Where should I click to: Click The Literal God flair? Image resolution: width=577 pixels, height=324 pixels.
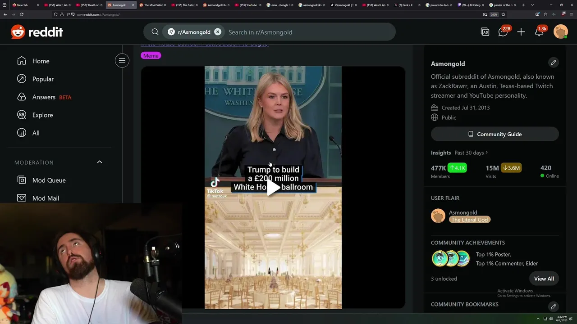point(470,220)
